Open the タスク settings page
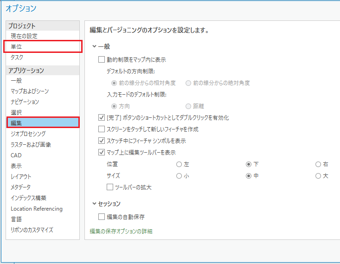The width and height of the screenshot is (340, 264). [x=43, y=57]
